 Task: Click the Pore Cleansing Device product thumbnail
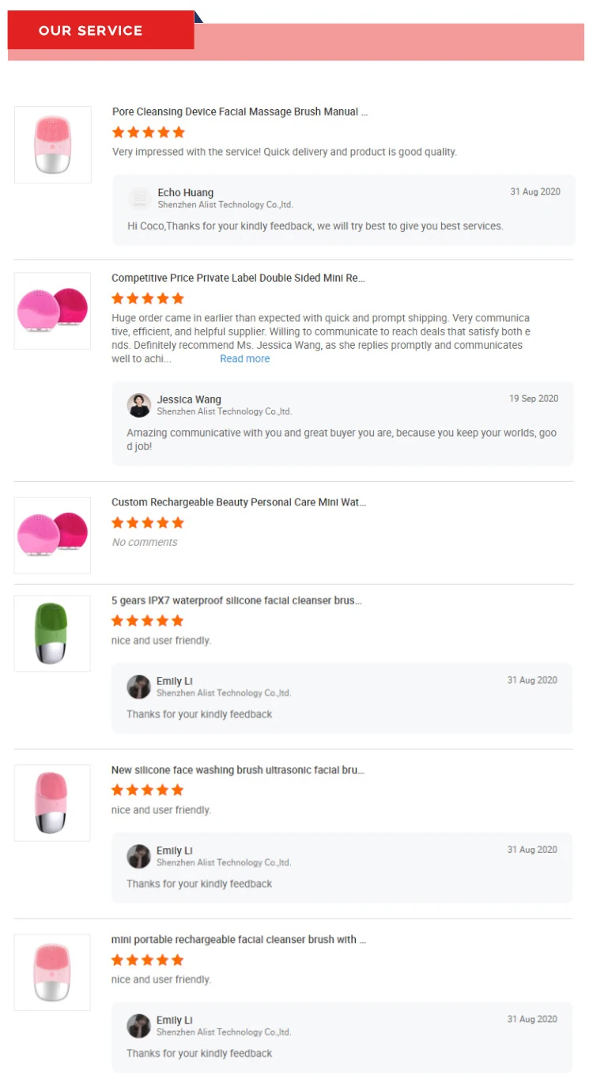pos(53,145)
